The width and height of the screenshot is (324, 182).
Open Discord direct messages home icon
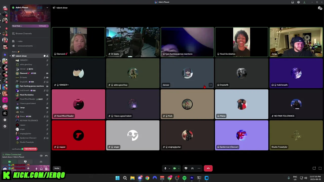point(5,8)
